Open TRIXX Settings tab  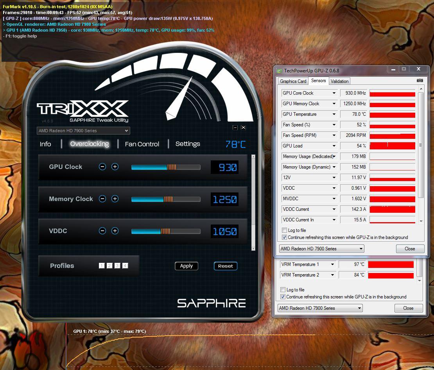tap(188, 144)
